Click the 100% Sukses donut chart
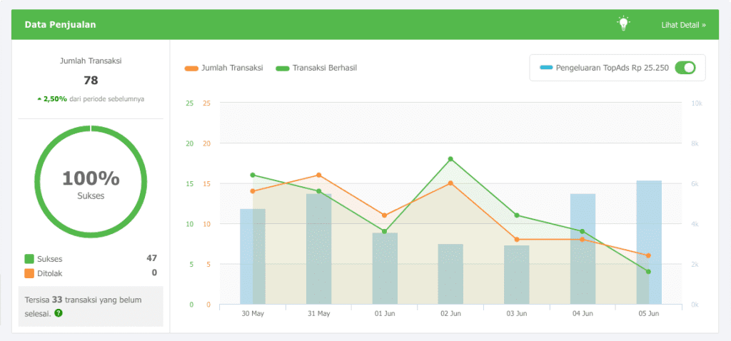The height and width of the screenshot is (341, 731). click(x=91, y=182)
